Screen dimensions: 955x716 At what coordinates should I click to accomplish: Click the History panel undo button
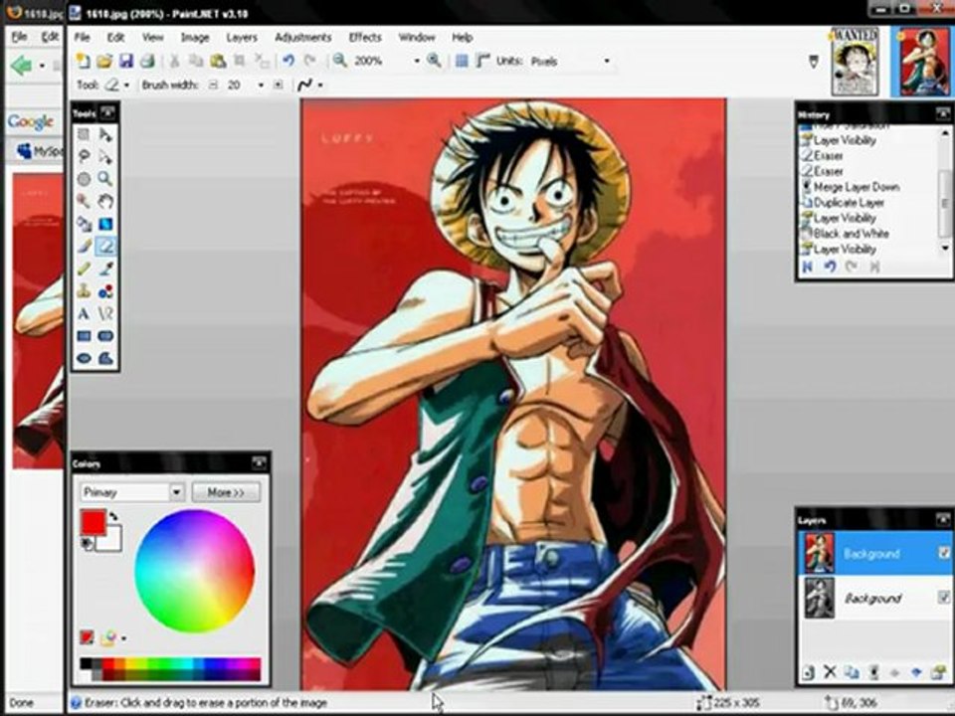830,267
